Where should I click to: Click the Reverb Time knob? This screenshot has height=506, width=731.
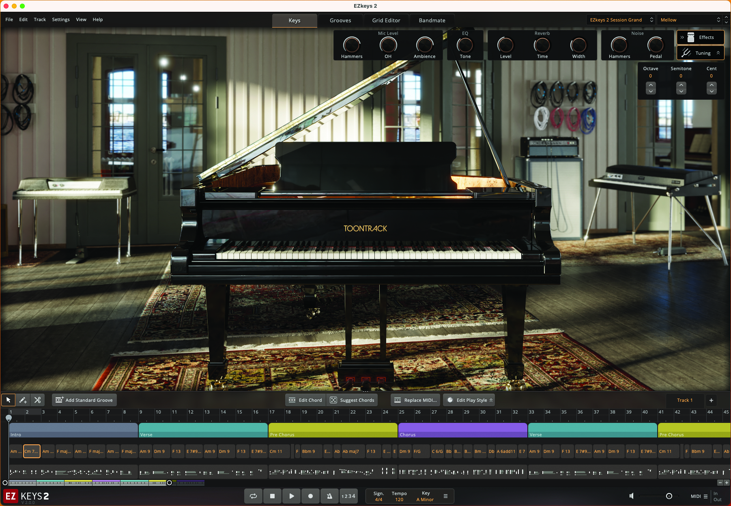point(542,45)
